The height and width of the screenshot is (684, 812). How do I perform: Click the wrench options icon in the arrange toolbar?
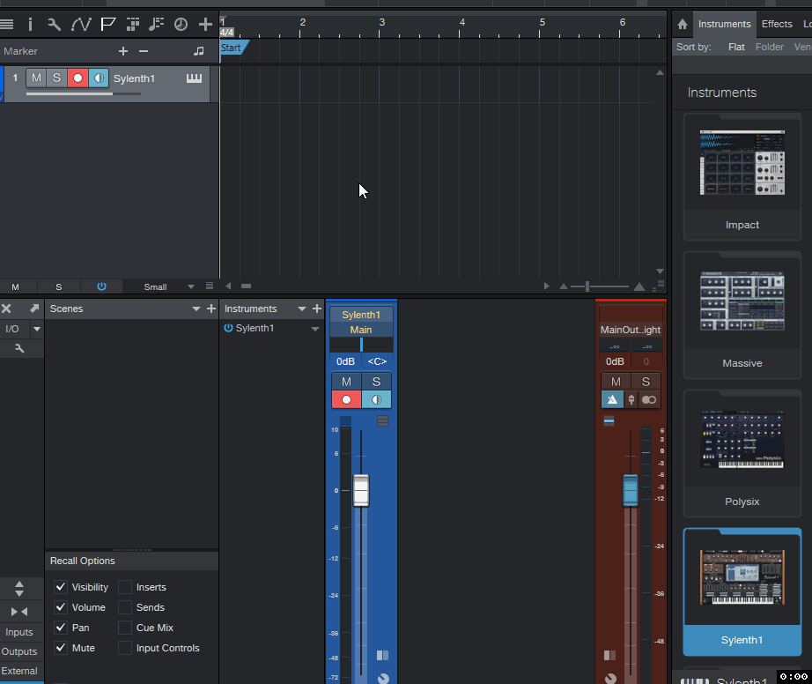click(x=54, y=24)
